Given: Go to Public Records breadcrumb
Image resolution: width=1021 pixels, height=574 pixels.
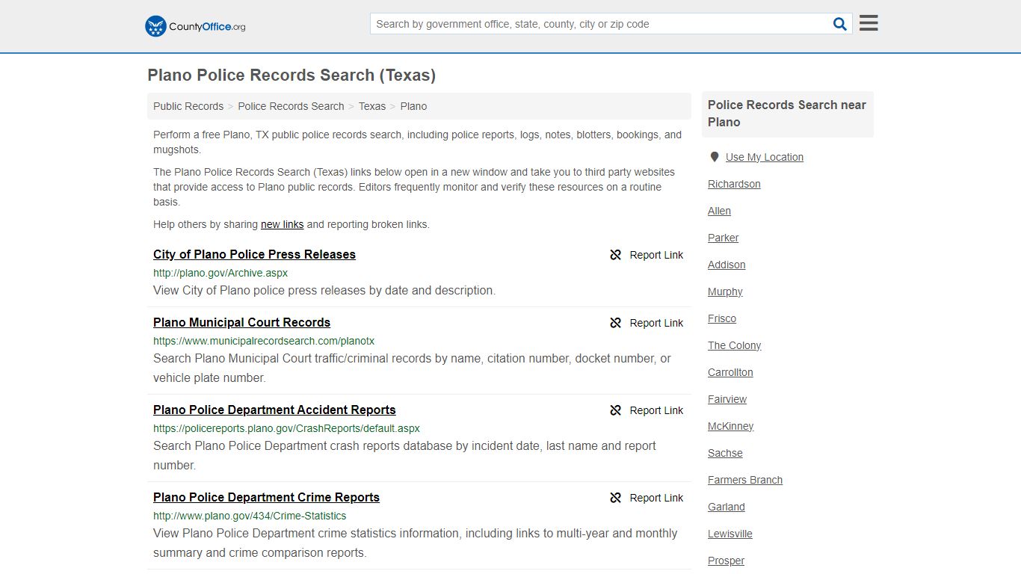Looking at the screenshot, I should (x=188, y=106).
